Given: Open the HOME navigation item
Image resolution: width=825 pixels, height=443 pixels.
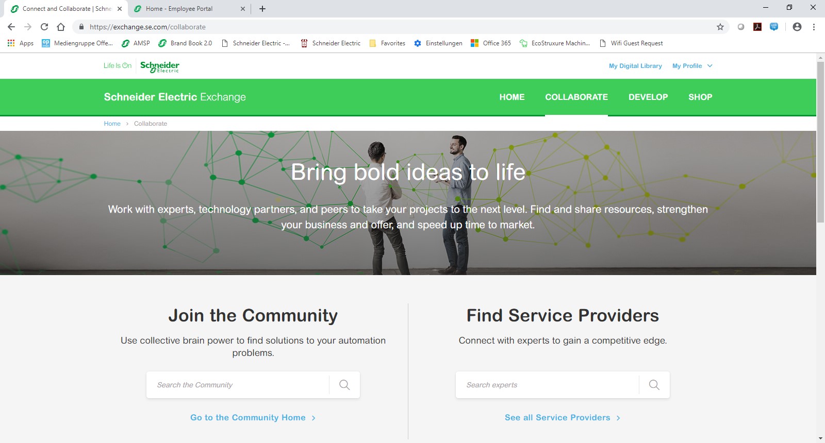Looking at the screenshot, I should click(512, 97).
